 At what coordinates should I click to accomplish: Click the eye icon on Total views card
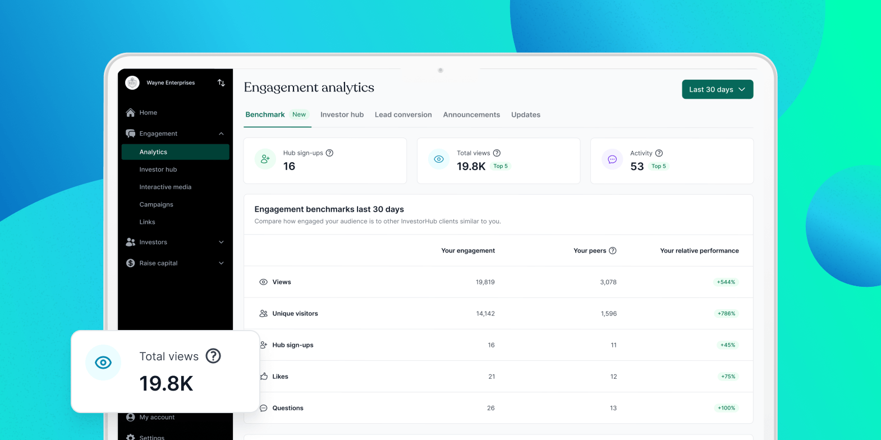(439, 159)
